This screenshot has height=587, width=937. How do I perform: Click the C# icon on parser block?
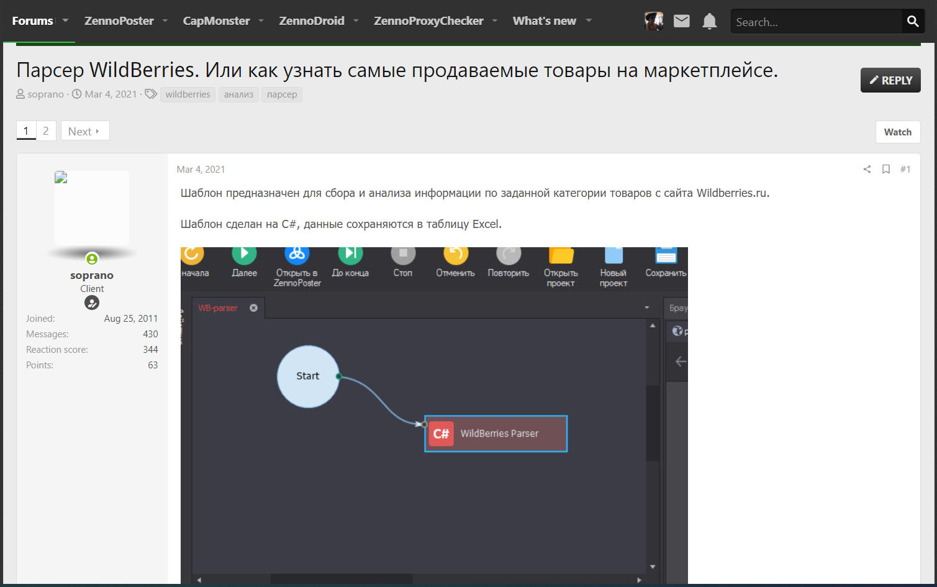pyautogui.click(x=441, y=434)
